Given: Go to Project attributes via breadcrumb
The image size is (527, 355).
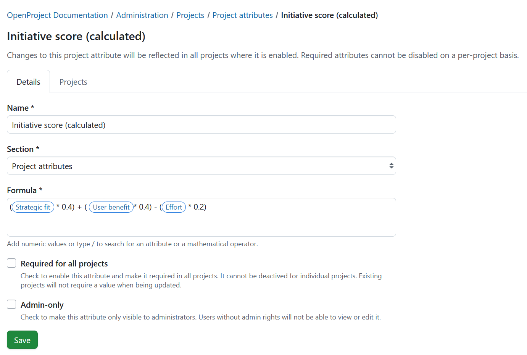Looking at the screenshot, I should click(x=242, y=15).
